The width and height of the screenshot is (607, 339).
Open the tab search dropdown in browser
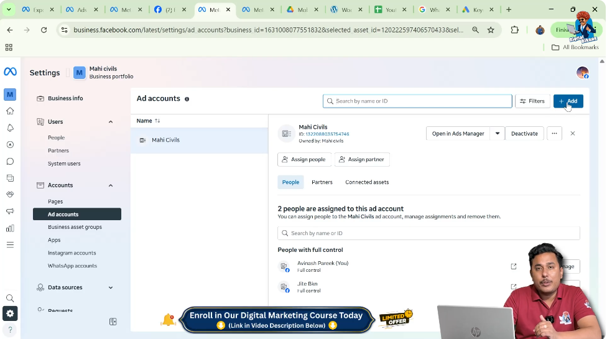[x=9, y=9]
